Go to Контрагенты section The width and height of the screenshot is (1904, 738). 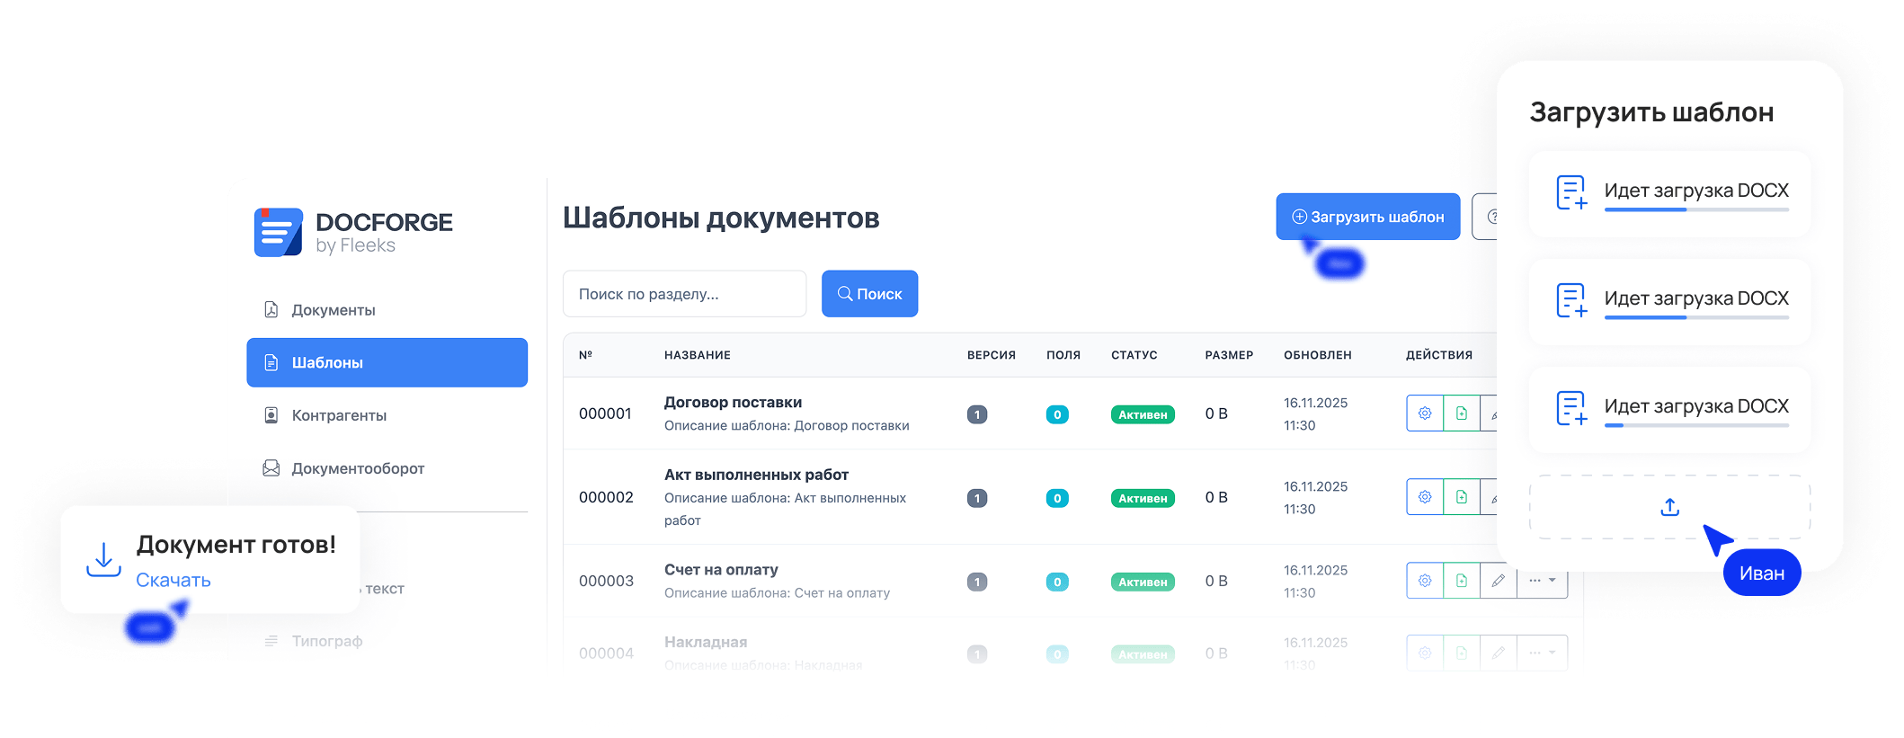pos(339,415)
